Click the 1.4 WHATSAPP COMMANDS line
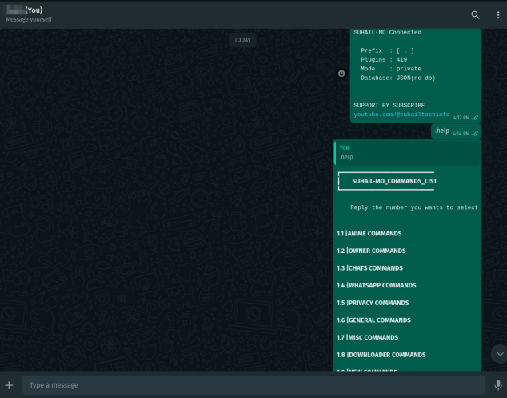The image size is (507, 398). [377, 285]
